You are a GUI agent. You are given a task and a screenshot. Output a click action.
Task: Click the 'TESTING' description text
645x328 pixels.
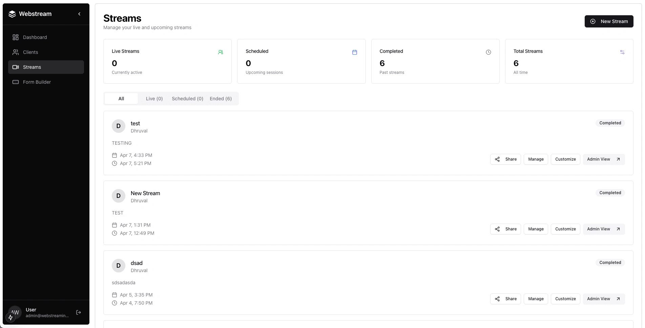(x=122, y=143)
